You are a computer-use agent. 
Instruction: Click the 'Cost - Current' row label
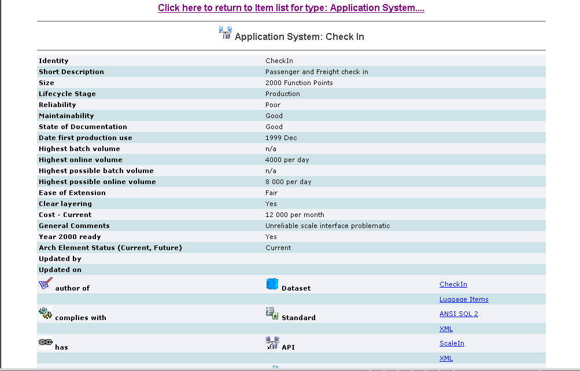pyautogui.click(x=65, y=215)
